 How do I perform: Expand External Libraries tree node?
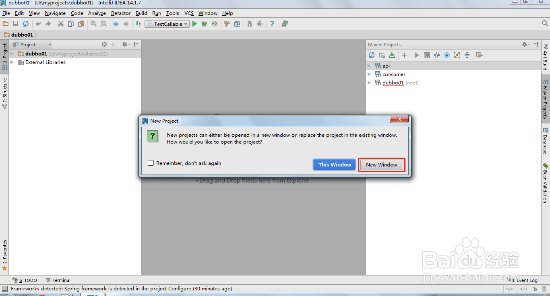[12, 62]
